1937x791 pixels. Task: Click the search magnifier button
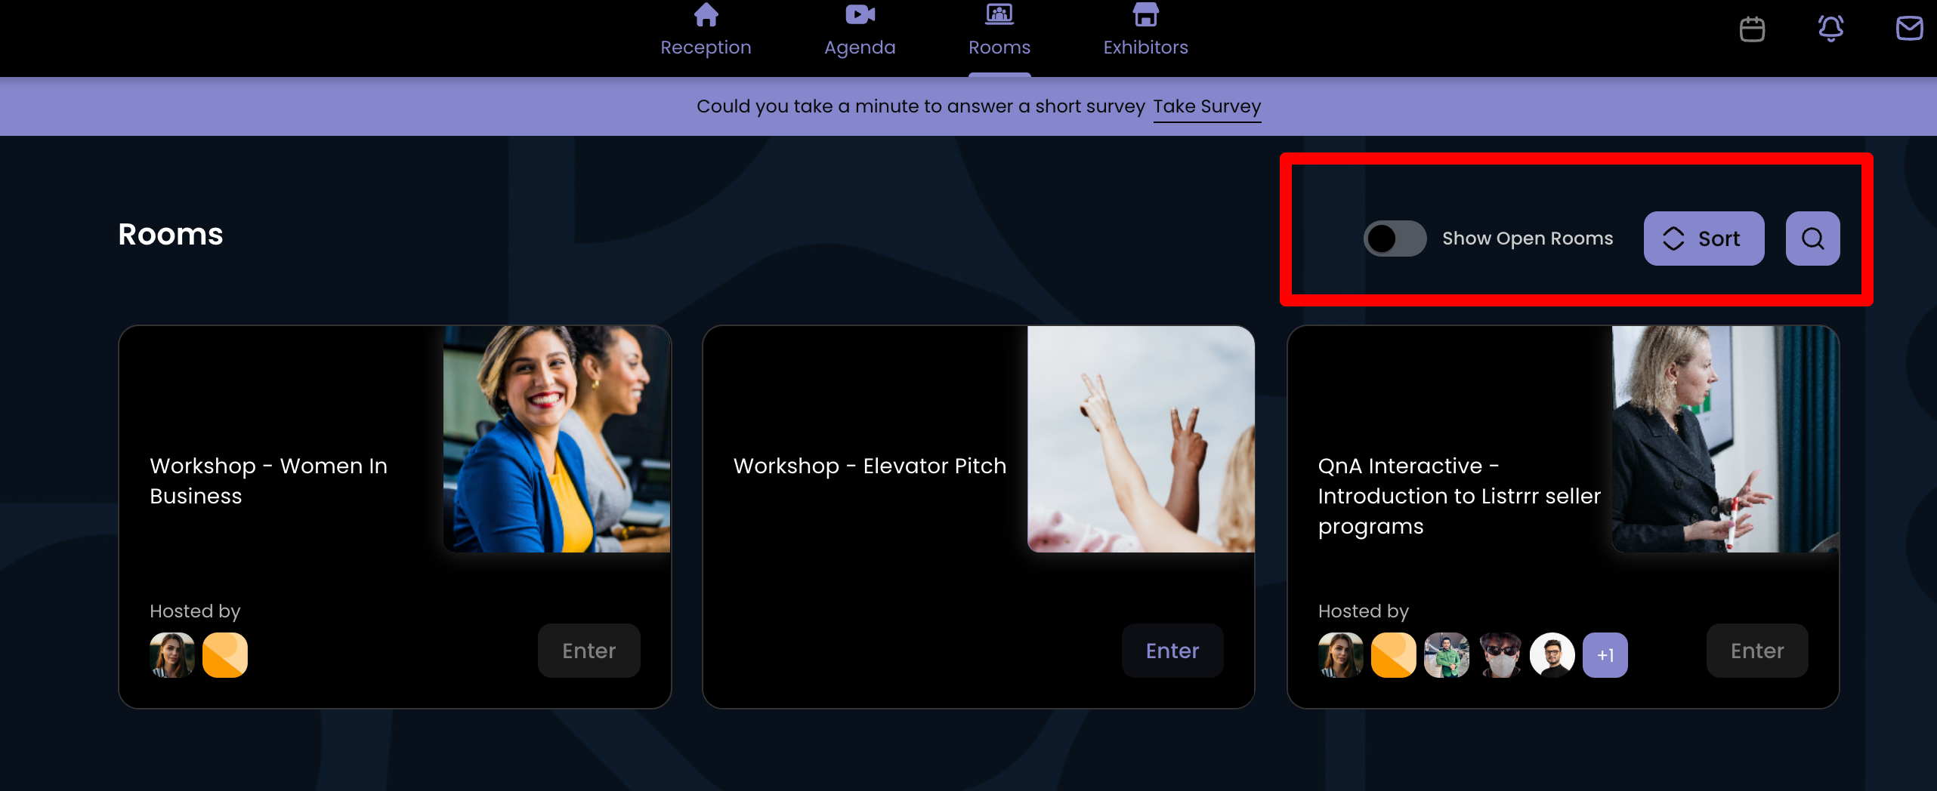pyautogui.click(x=1812, y=239)
